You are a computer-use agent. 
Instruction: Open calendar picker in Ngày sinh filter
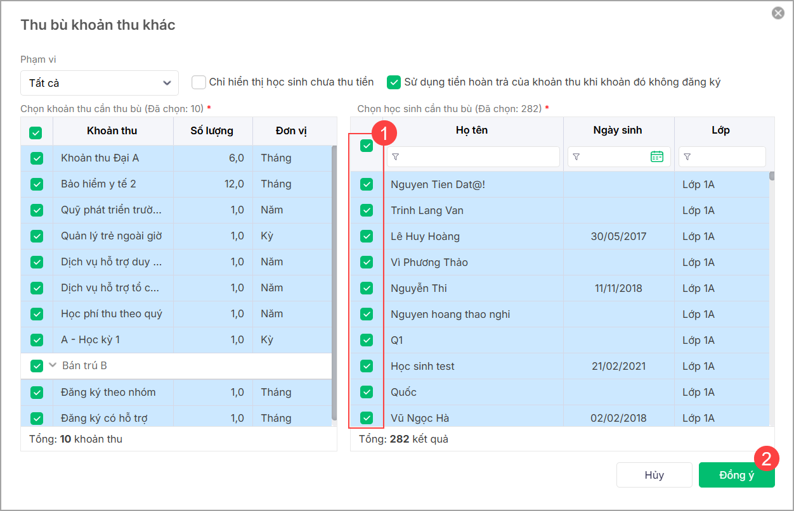pyautogui.click(x=657, y=156)
